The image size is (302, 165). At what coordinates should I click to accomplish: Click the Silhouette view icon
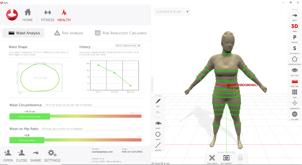[x=295, y=48]
